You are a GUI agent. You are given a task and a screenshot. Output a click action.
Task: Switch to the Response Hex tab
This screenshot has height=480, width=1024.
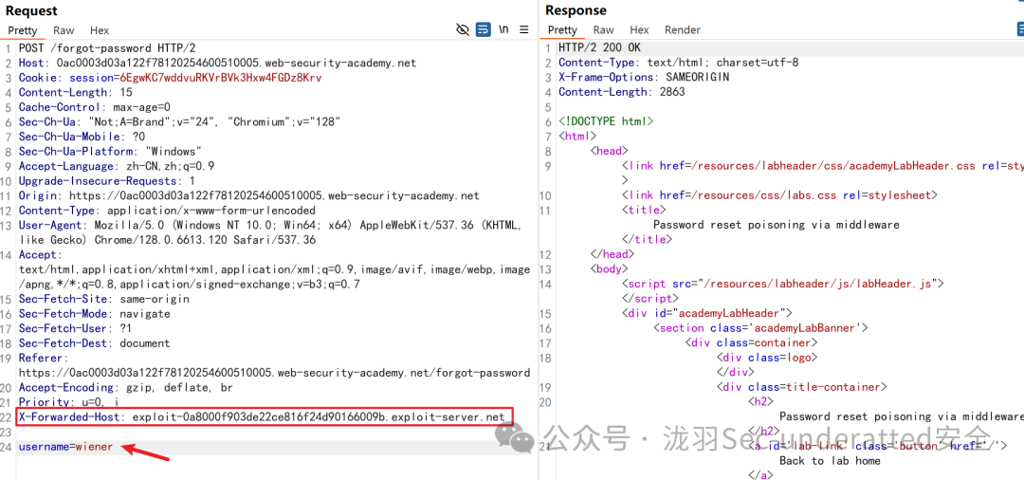(x=639, y=30)
